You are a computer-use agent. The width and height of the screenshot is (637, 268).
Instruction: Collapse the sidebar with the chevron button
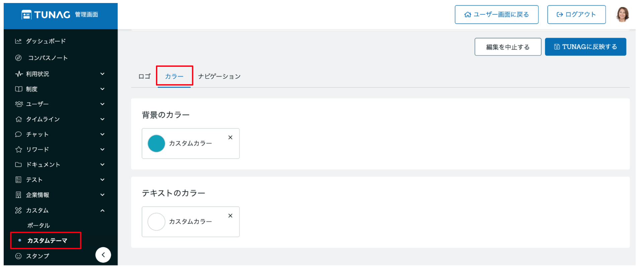(103, 255)
